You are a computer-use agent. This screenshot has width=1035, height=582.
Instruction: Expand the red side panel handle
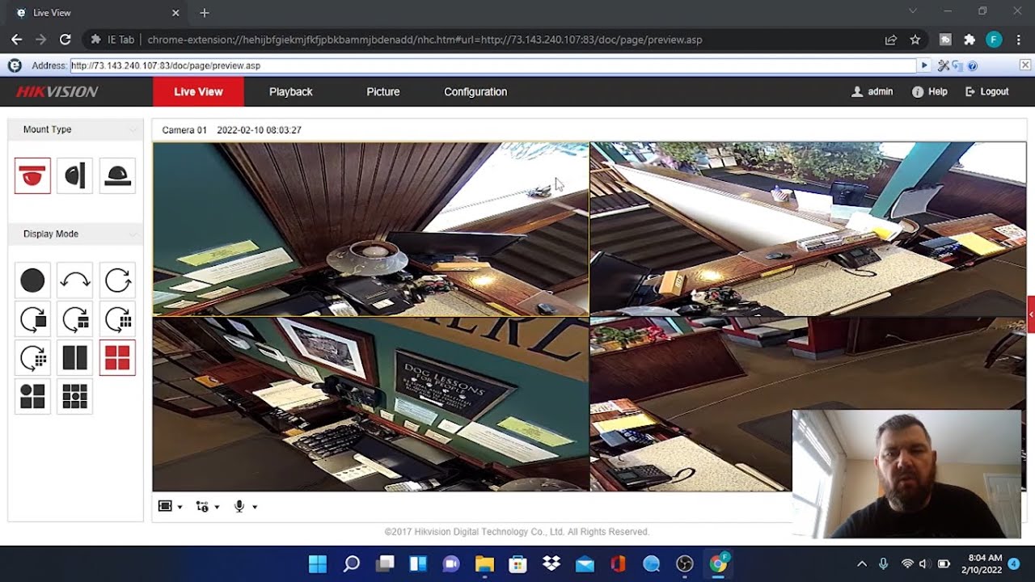point(1031,314)
